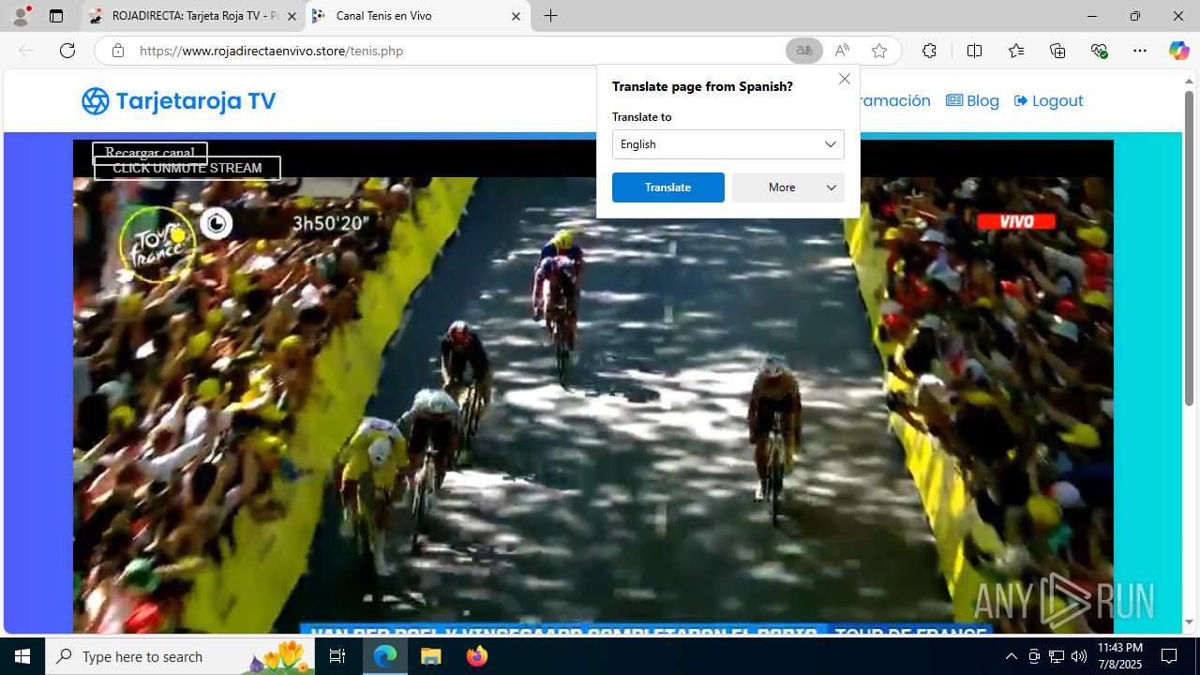
Task: Open the Blog link
Action: tap(972, 100)
